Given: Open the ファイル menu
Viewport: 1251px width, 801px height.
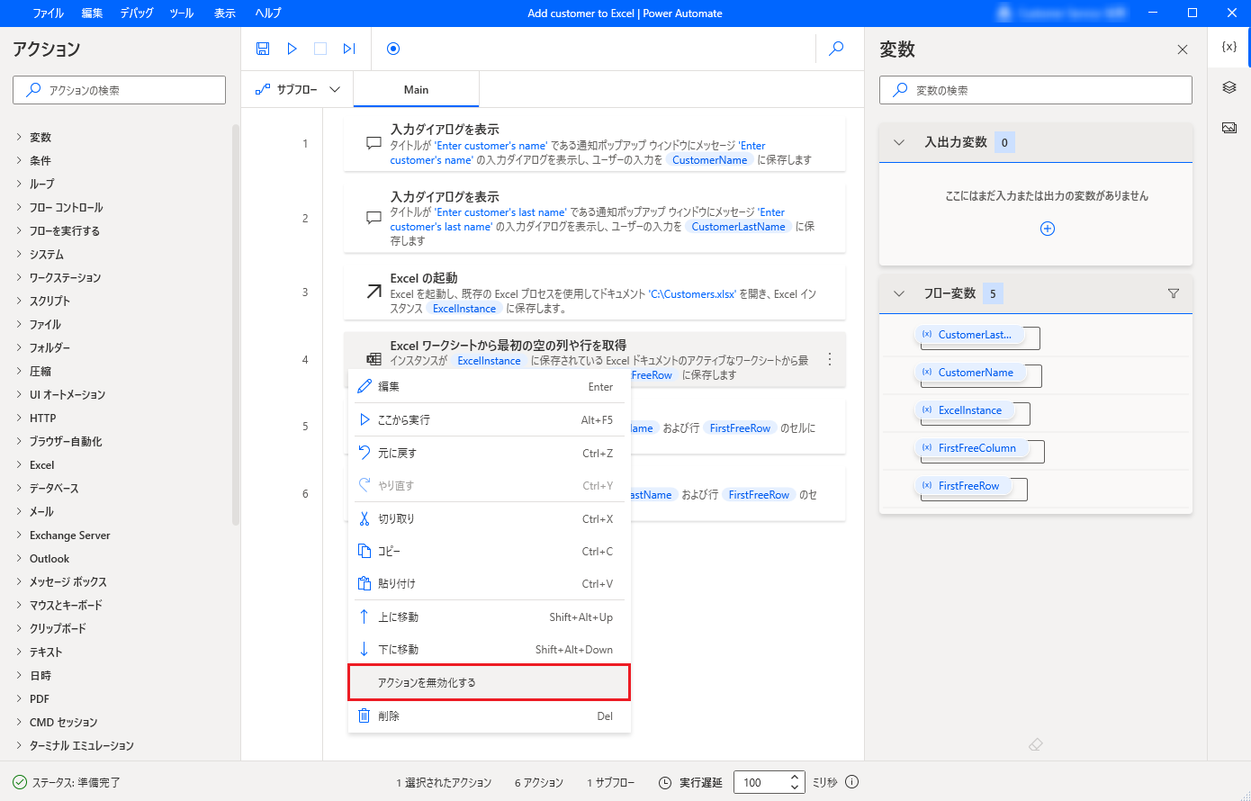Looking at the screenshot, I should click(49, 13).
